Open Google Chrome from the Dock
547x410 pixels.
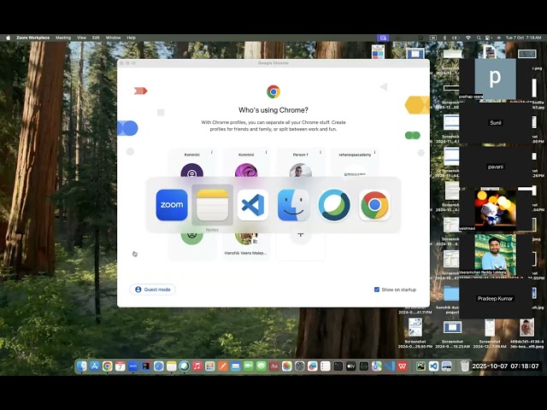tap(108, 366)
